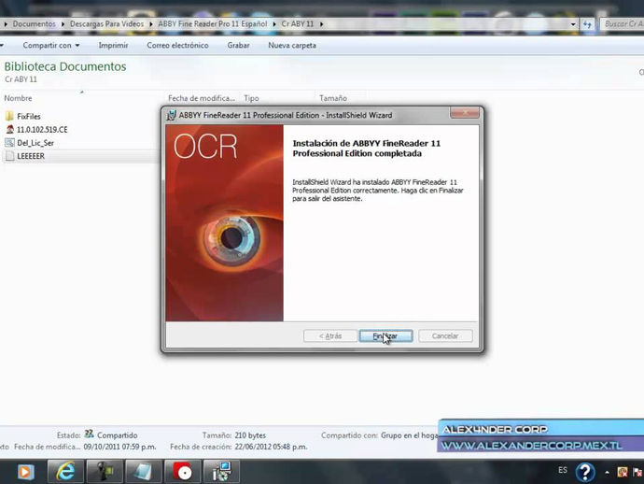Click the Buscar Cr ABY search field
644x484 pixels.
(x=623, y=24)
